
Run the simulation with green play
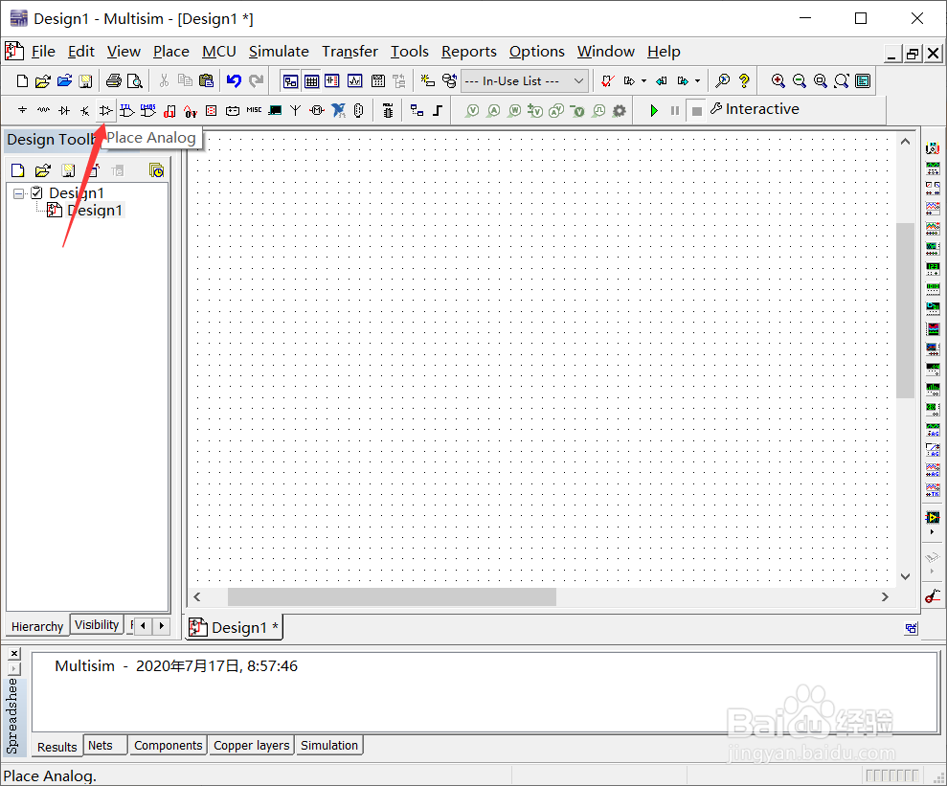click(x=653, y=110)
